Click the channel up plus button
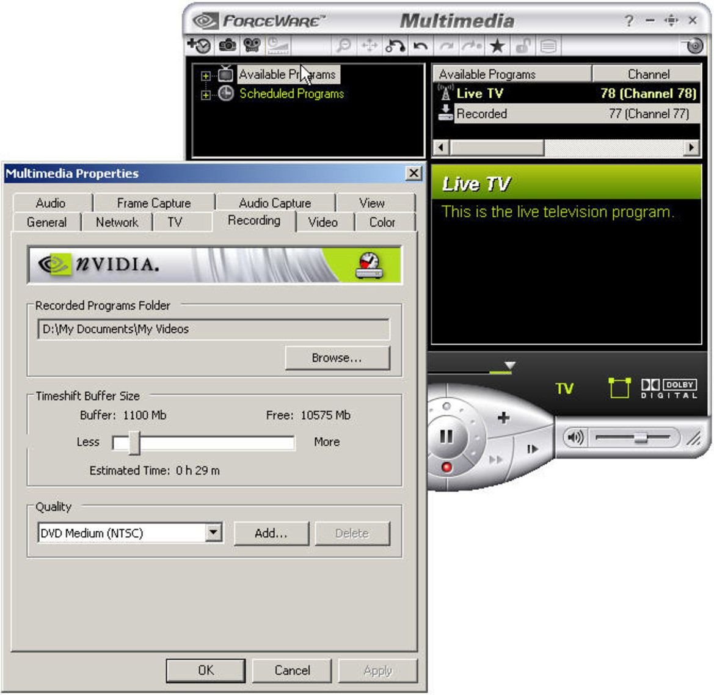Image resolution: width=714 pixels, height=695 pixels. tap(503, 417)
